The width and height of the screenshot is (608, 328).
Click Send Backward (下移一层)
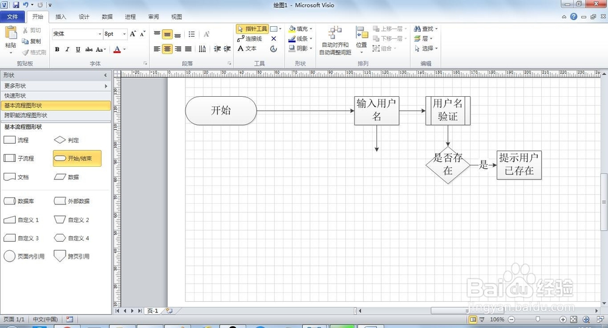pos(390,38)
